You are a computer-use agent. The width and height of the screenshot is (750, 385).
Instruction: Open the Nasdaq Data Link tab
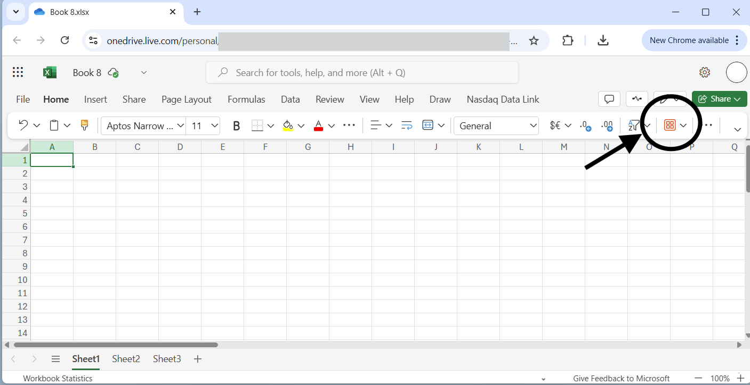coord(503,99)
